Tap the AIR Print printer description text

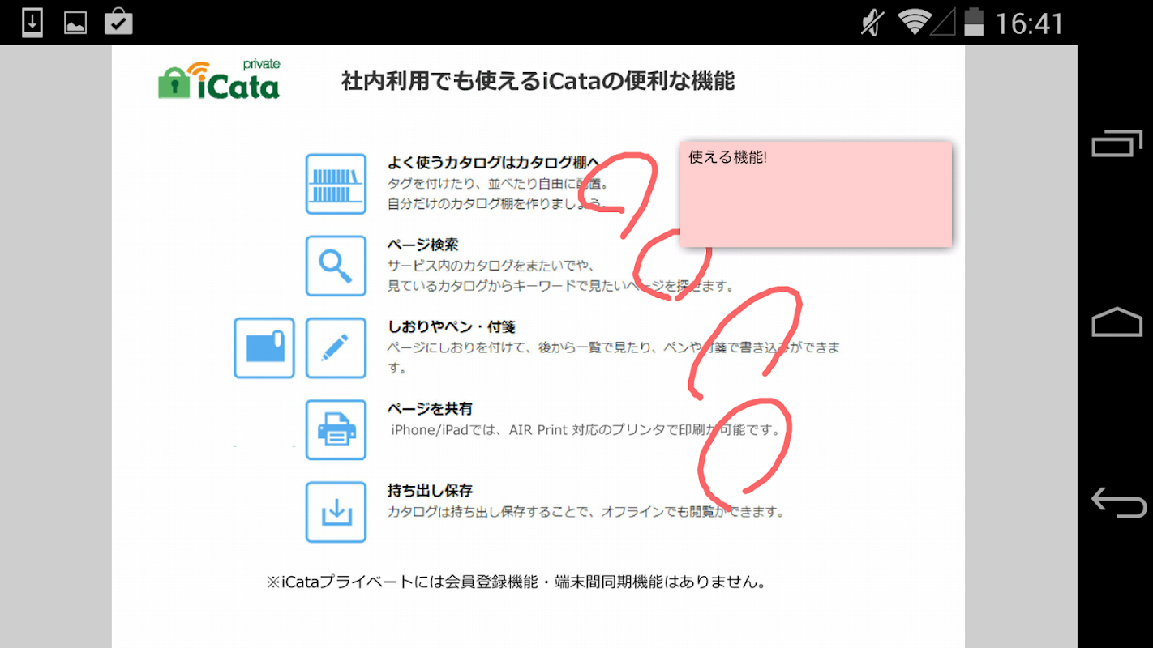point(585,430)
